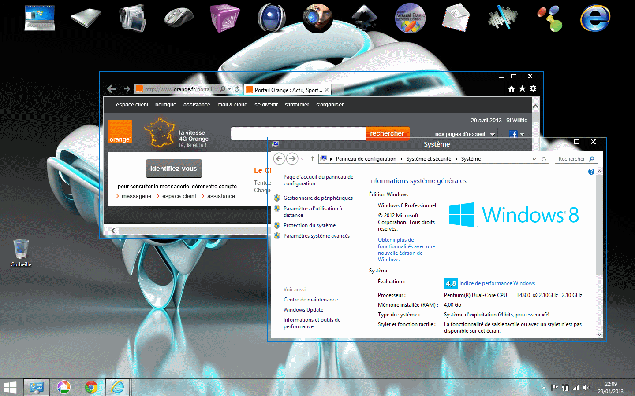Image resolution: width=635 pixels, height=396 pixels.
Task: Open favorites star in Internet Explorer
Action: [x=522, y=89]
